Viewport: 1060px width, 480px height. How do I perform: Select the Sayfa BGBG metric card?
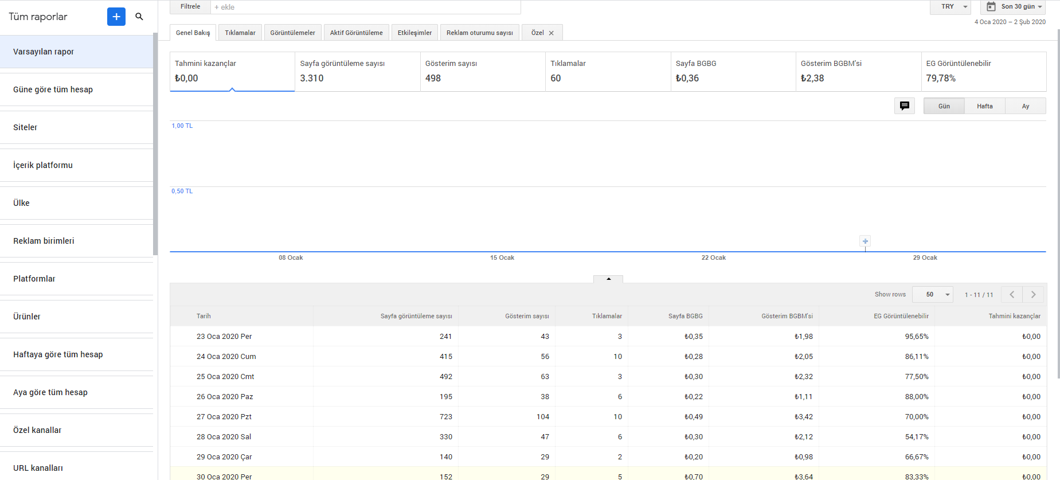tap(733, 72)
